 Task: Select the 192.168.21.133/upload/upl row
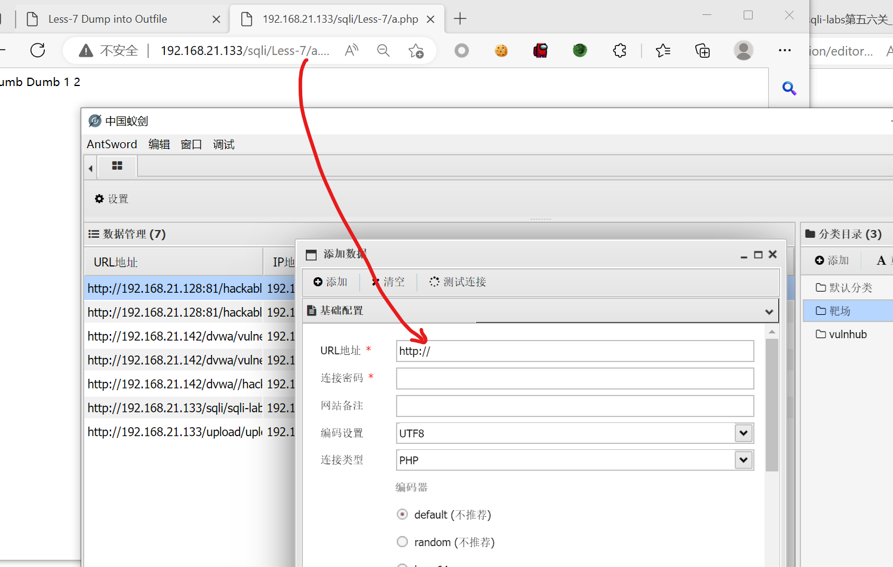pos(190,432)
